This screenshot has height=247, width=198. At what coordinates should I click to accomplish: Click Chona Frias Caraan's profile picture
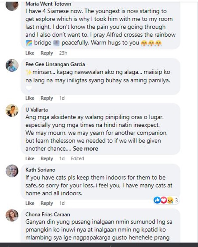pyautogui.click(x=12, y=215)
